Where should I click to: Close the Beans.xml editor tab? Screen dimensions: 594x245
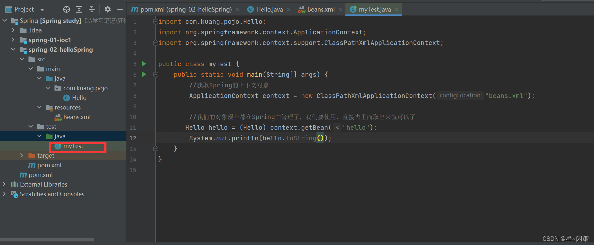[x=340, y=9]
